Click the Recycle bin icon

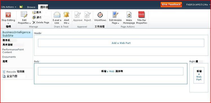pos(4,72)
